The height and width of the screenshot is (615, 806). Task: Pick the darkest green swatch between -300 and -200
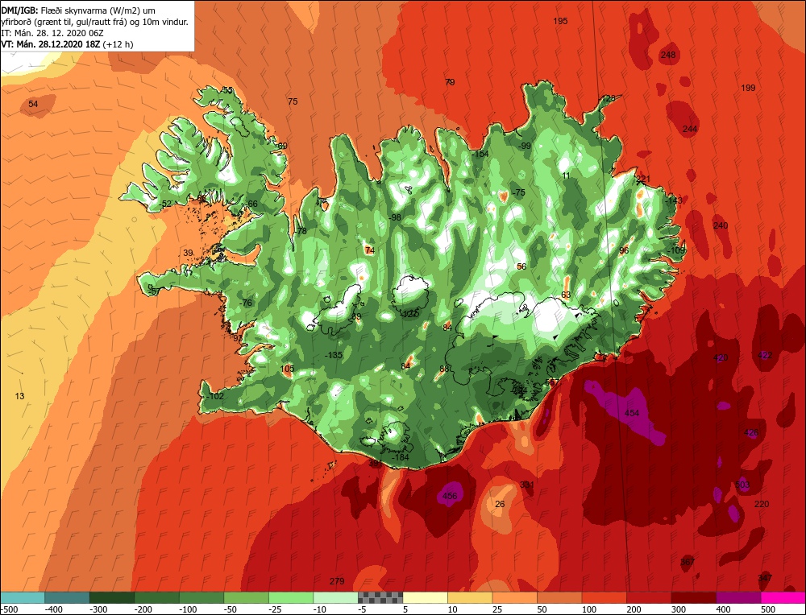pyautogui.click(x=111, y=597)
